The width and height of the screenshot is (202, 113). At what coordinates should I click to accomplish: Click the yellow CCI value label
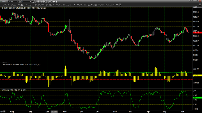point(197,75)
